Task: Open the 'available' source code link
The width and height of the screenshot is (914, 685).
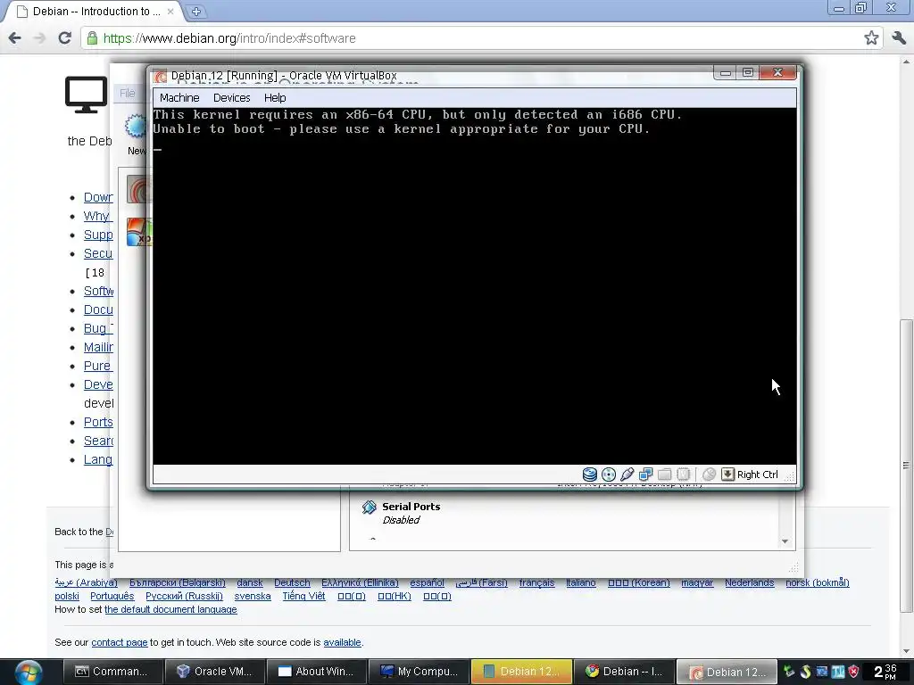Action: pyautogui.click(x=342, y=642)
